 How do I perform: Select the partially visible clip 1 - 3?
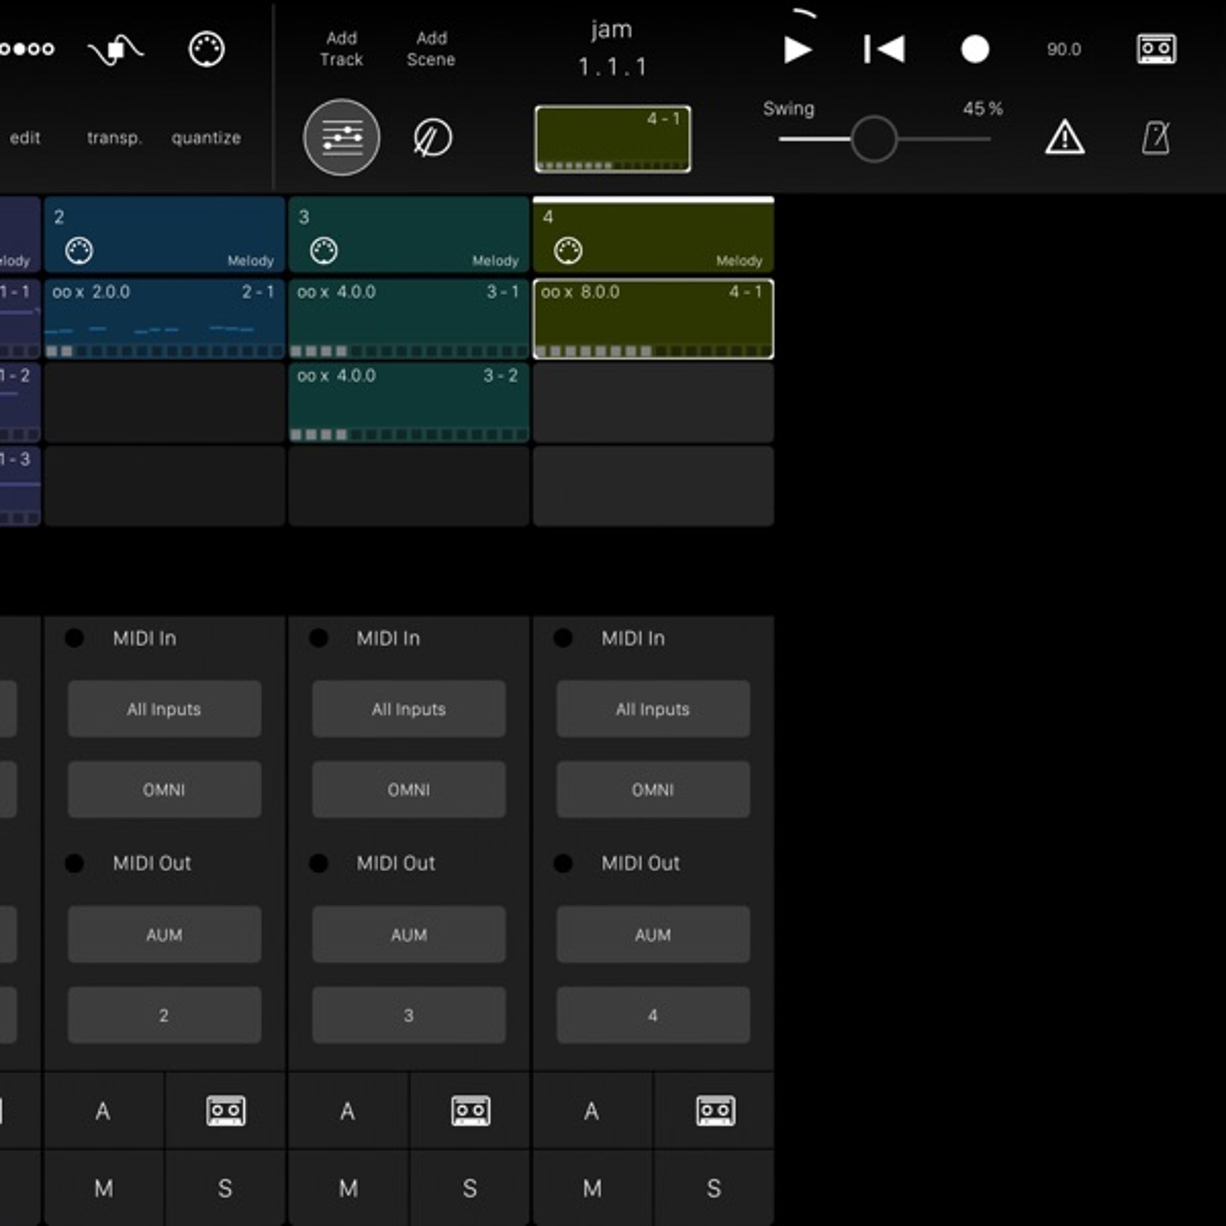coord(20,486)
